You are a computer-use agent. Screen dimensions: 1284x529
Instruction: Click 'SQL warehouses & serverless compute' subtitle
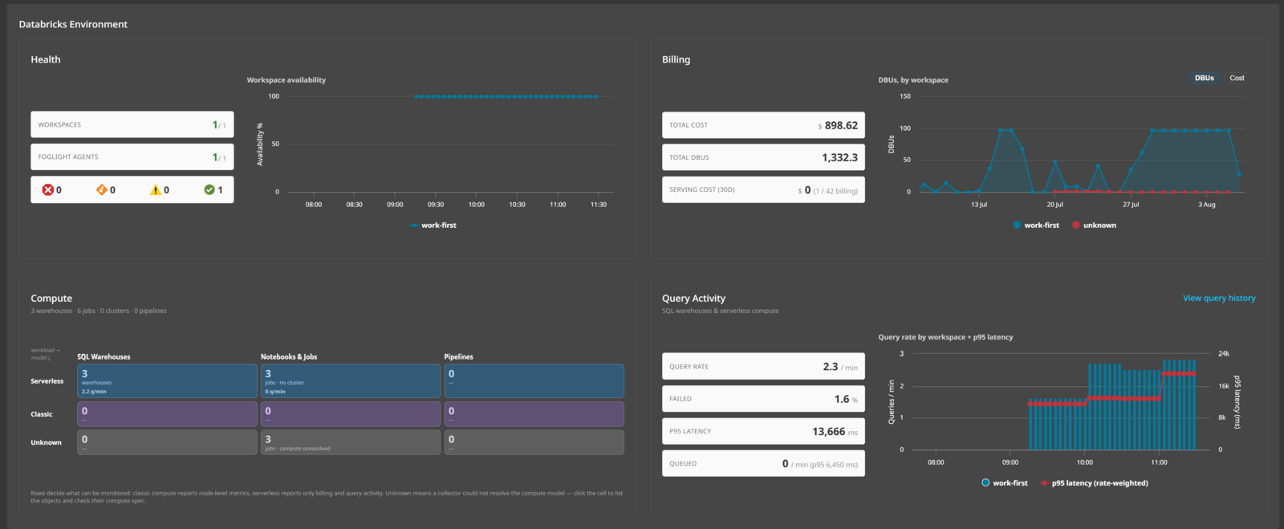[720, 311]
